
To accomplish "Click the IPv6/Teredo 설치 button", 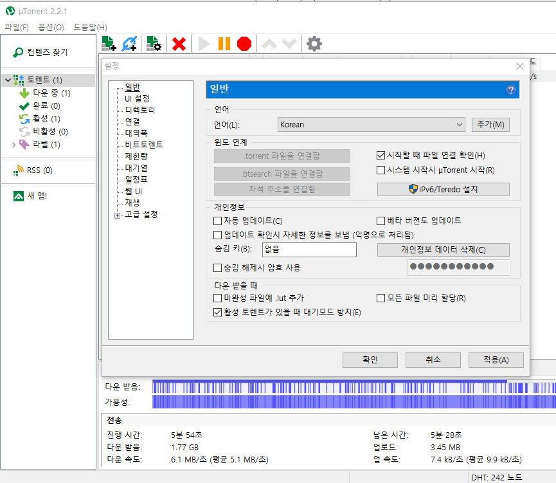I will 444,189.
